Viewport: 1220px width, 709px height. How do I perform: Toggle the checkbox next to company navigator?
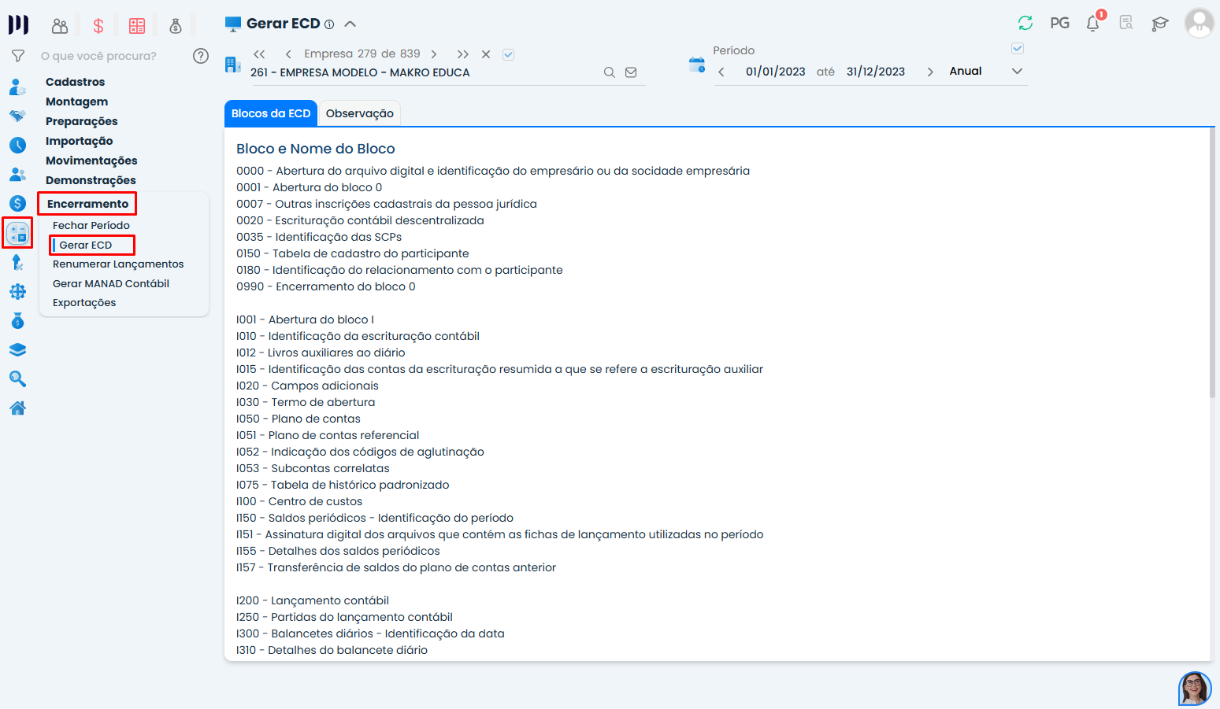(x=509, y=54)
